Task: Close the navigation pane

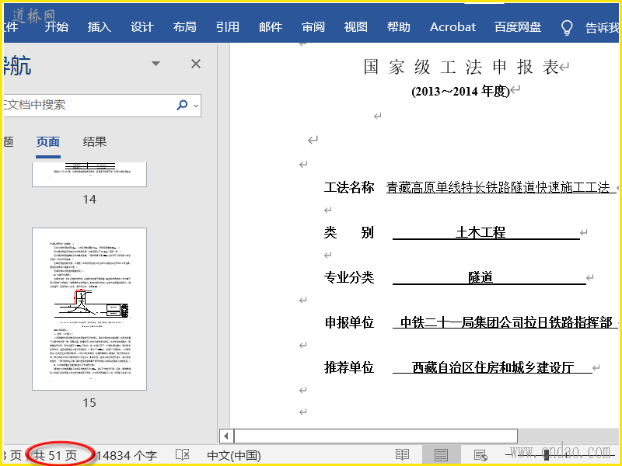Action: click(x=196, y=64)
